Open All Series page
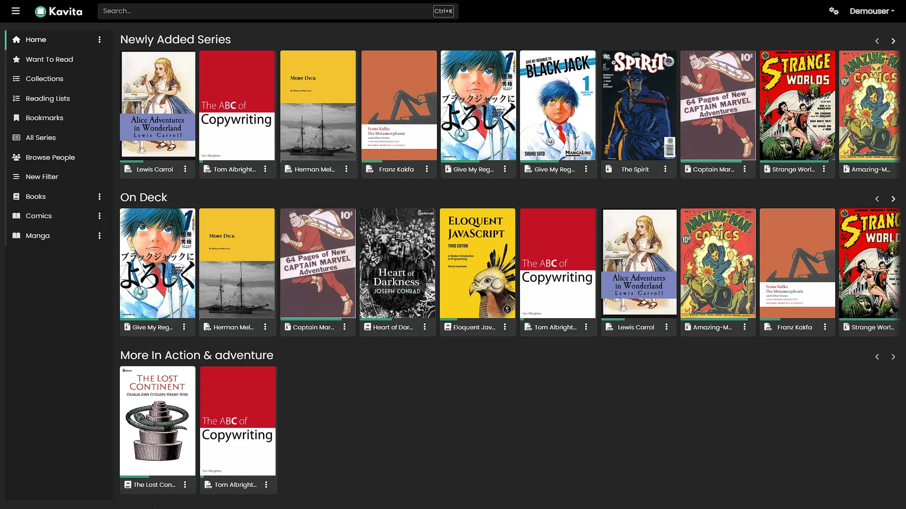This screenshot has height=509, width=906. 41,138
